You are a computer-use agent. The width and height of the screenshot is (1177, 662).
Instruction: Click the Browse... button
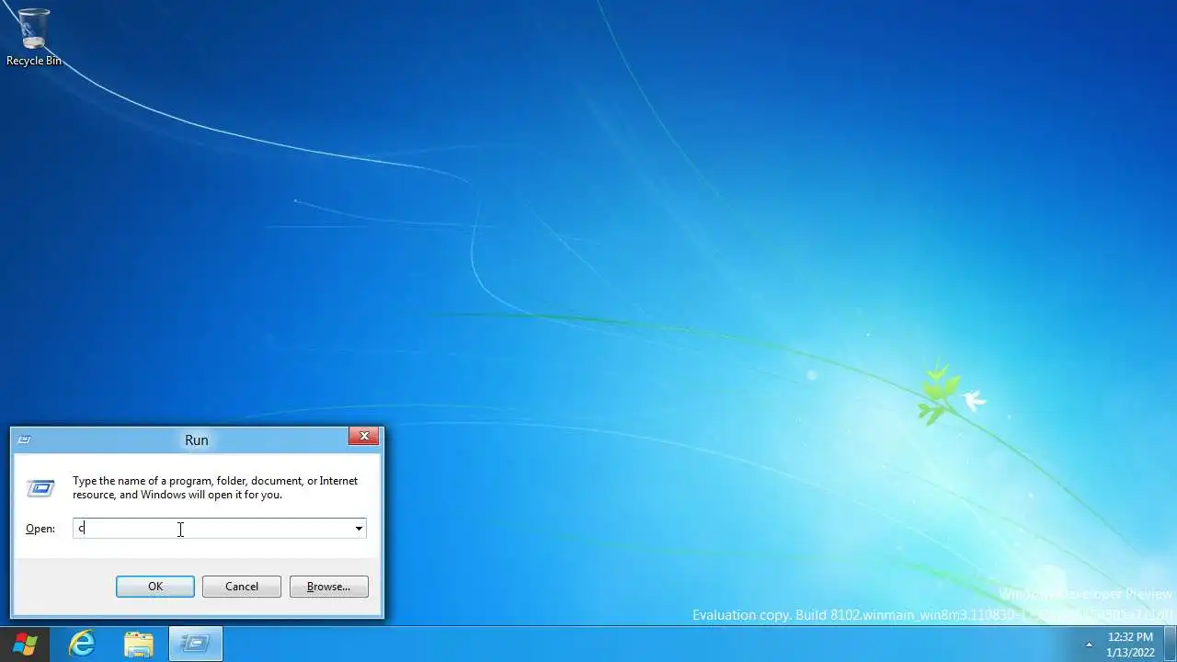coord(328,587)
